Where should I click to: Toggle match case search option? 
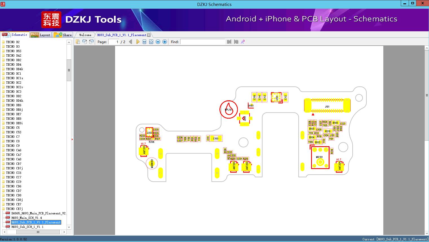[243, 42]
